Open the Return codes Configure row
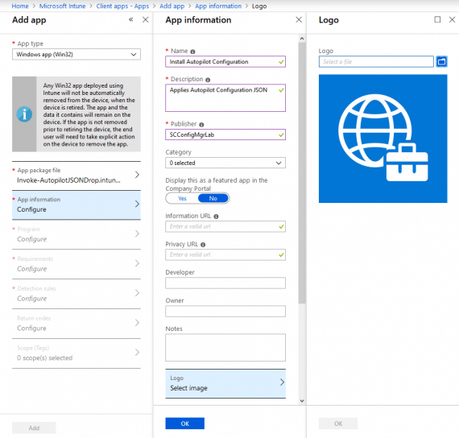The width and height of the screenshot is (459, 438). (76, 323)
